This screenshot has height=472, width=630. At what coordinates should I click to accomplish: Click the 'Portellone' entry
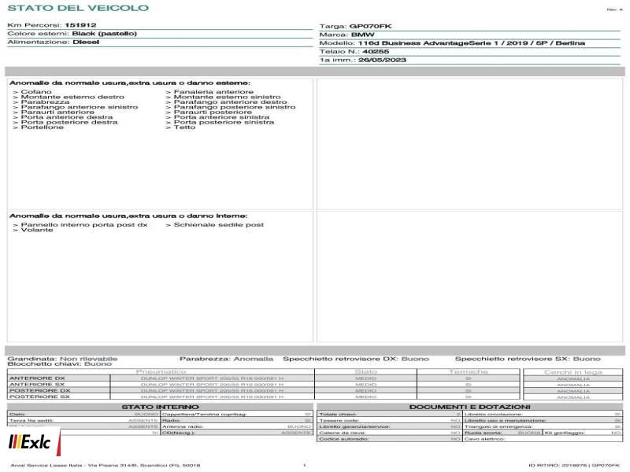tap(43, 127)
